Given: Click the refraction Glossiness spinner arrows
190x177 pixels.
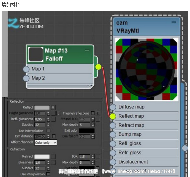Looking at the screenshot, I should [48, 162].
